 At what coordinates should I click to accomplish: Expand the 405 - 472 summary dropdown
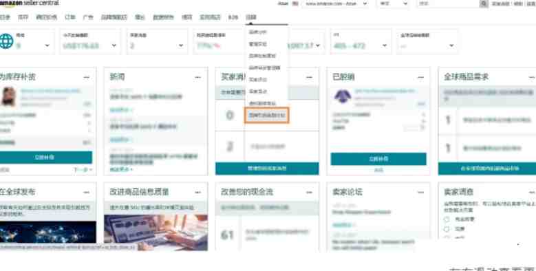tap(385, 45)
